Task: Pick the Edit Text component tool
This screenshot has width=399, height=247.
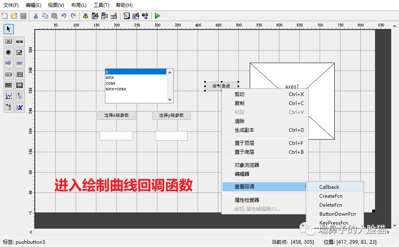Action: [x=9, y=63]
